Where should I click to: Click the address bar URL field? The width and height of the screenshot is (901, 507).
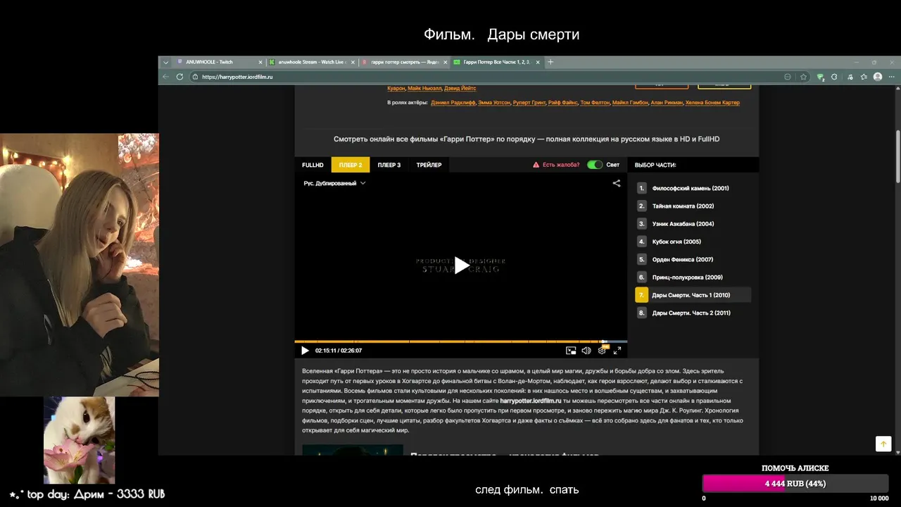pos(486,77)
